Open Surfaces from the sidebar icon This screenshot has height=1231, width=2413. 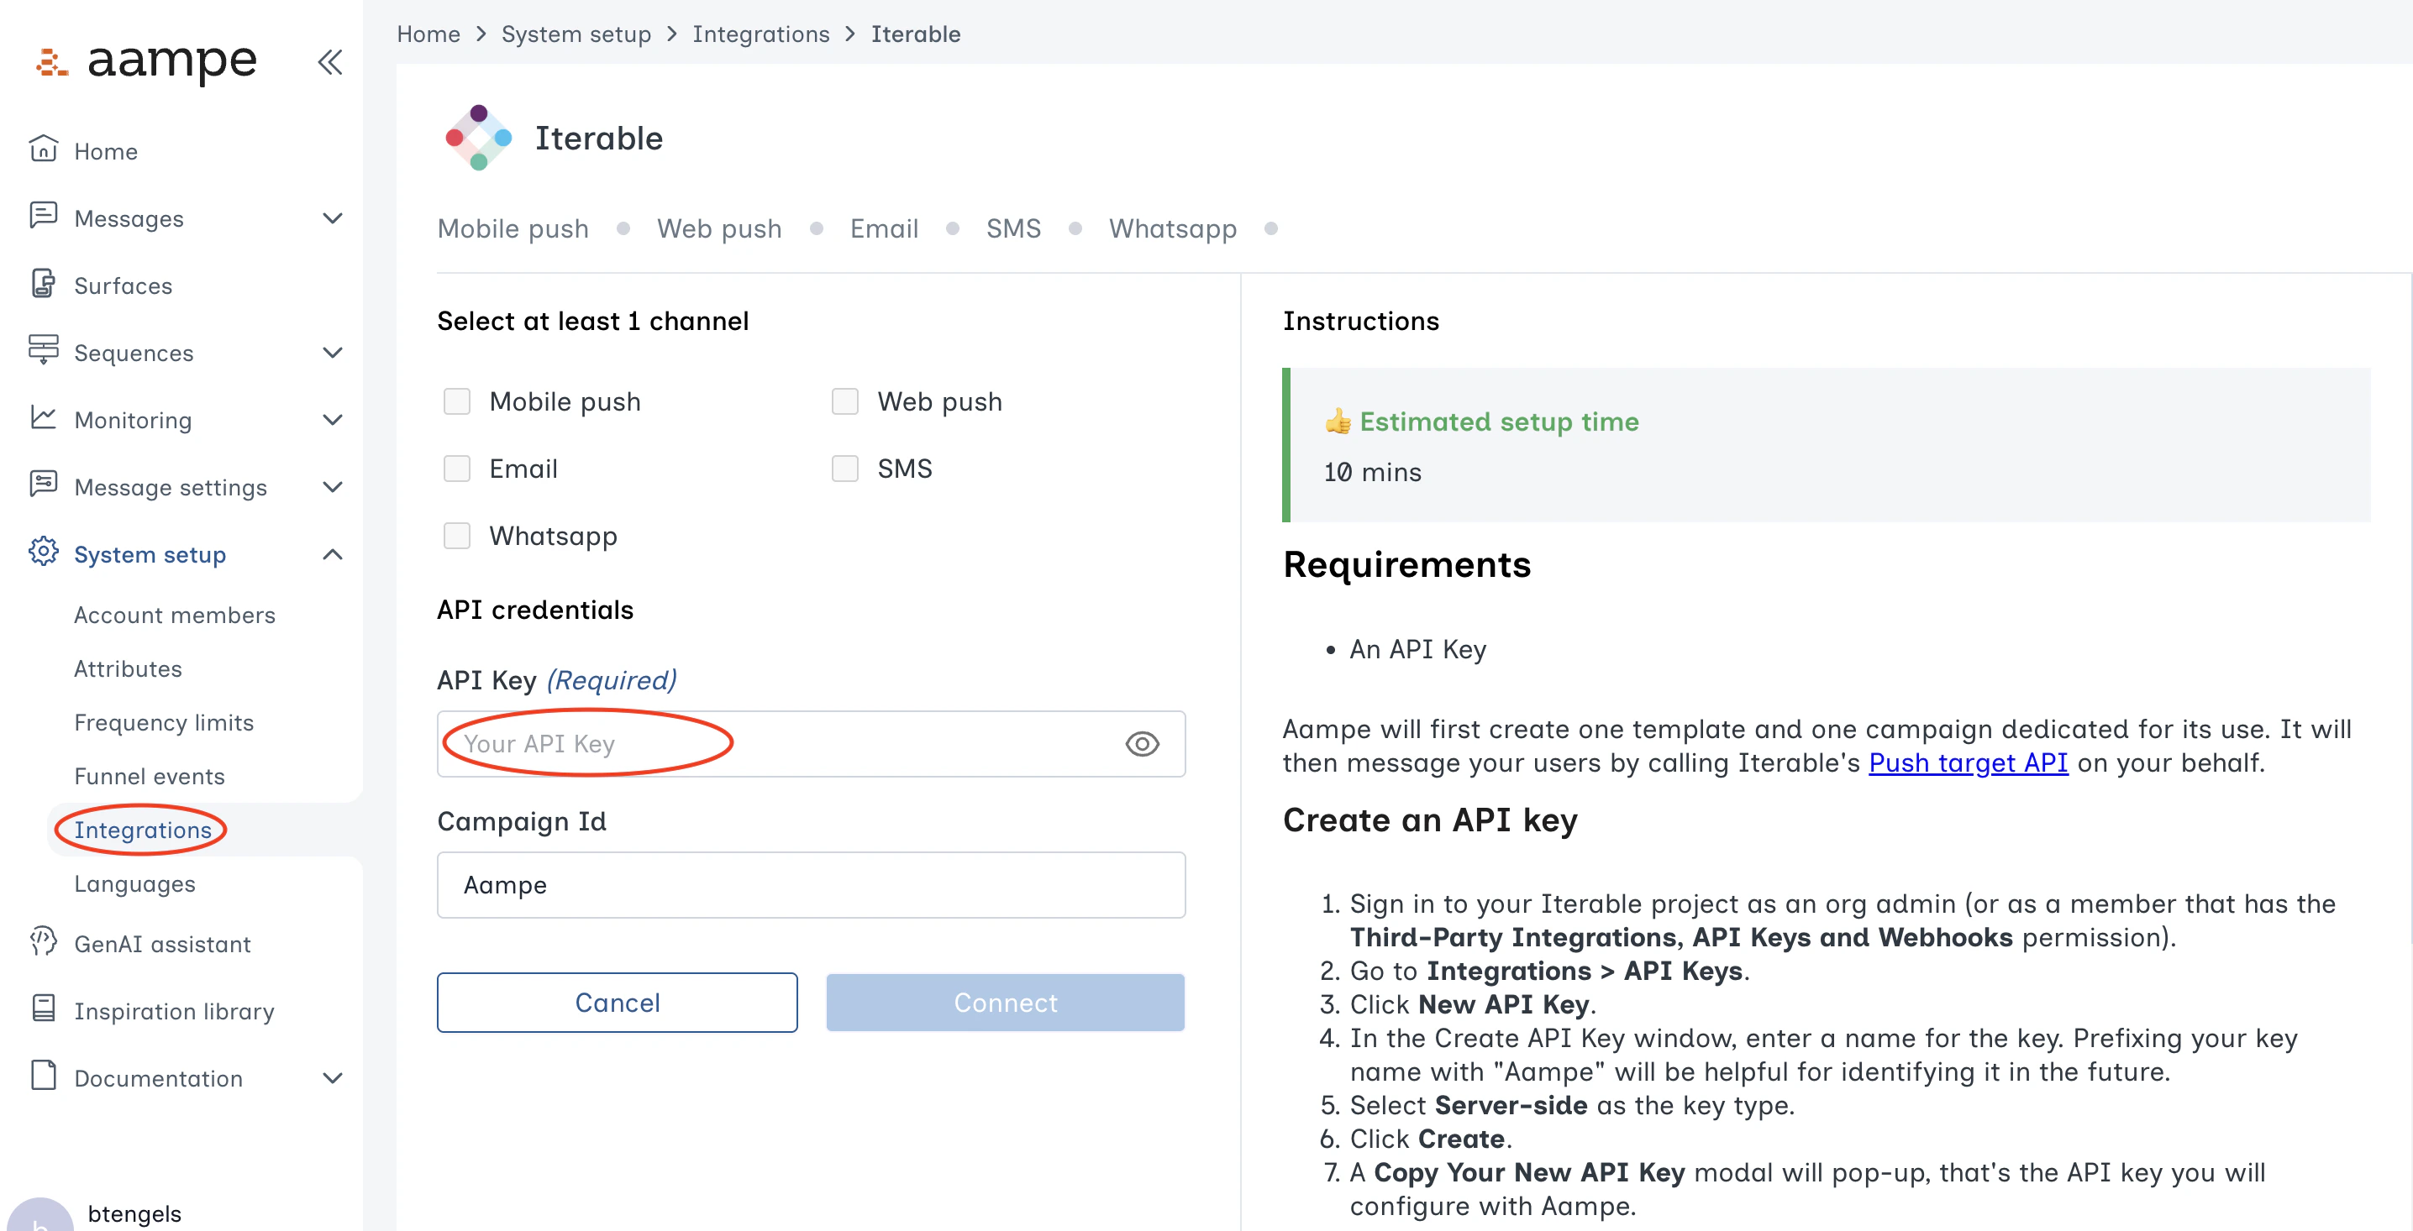(43, 285)
